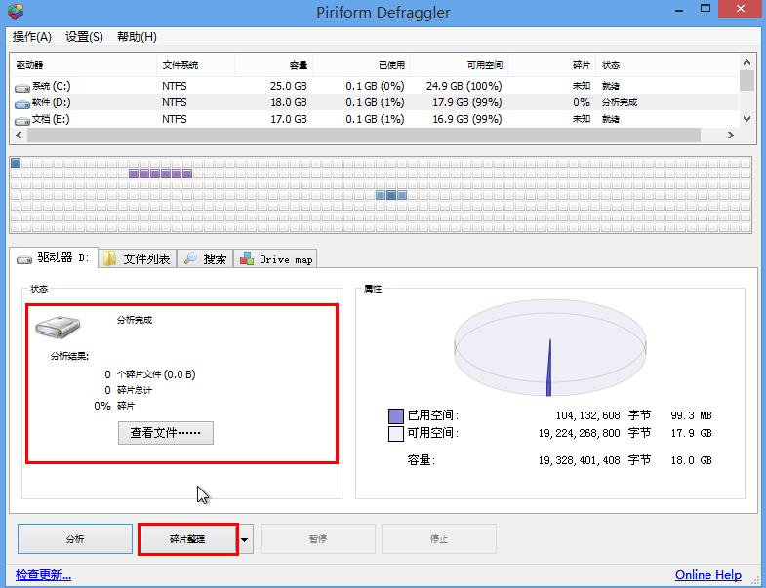Click the 停止 button
Viewport: 766px width, 588px height.
(439, 538)
